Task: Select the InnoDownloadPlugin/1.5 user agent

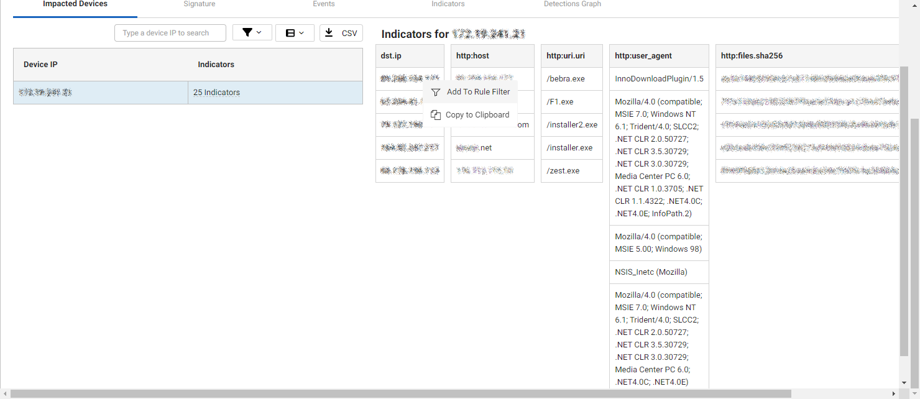Action: (x=659, y=79)
